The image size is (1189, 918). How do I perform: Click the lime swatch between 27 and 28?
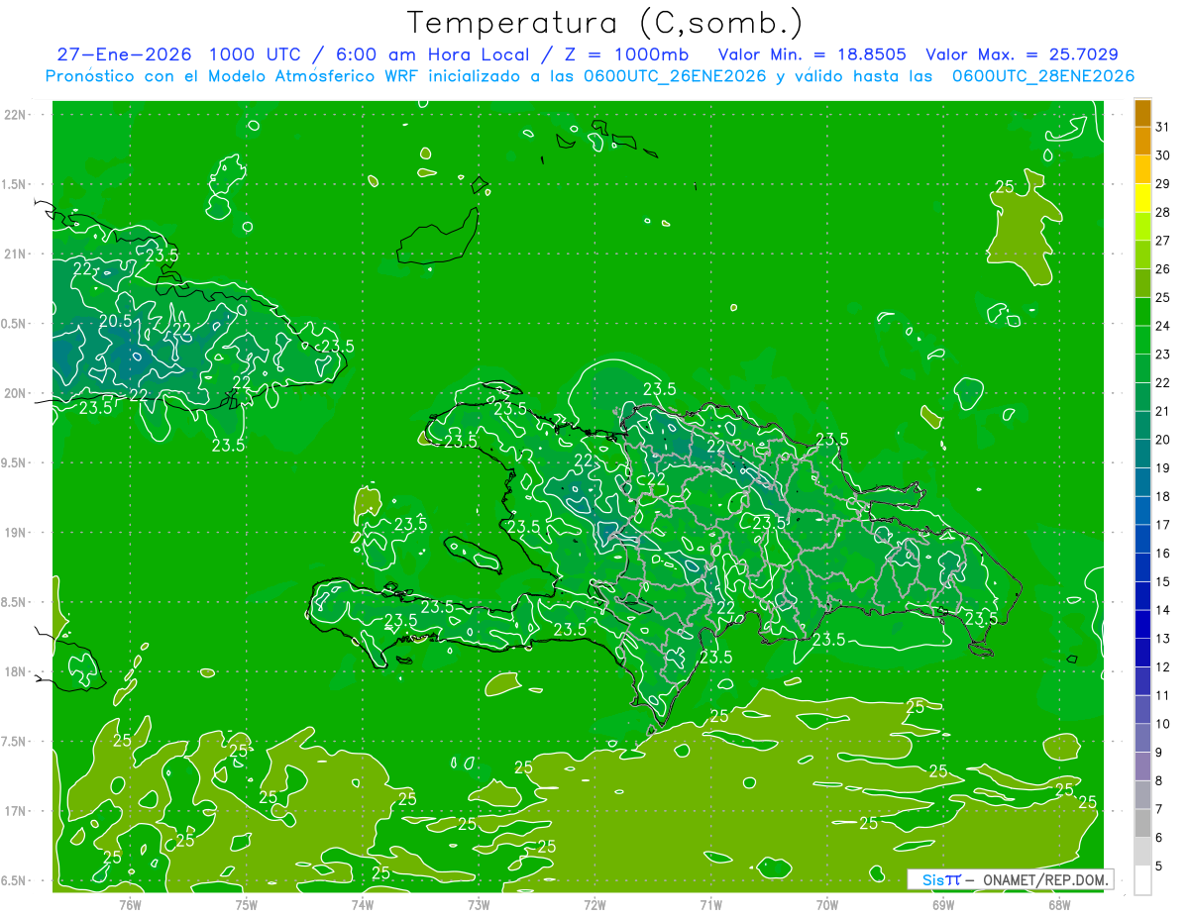pos(1142,227)
